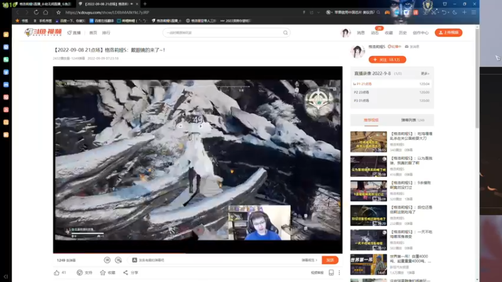This screenshot has width=502, height=282.
Task: Click the browser forward arrow
Action: click(27, 13)
